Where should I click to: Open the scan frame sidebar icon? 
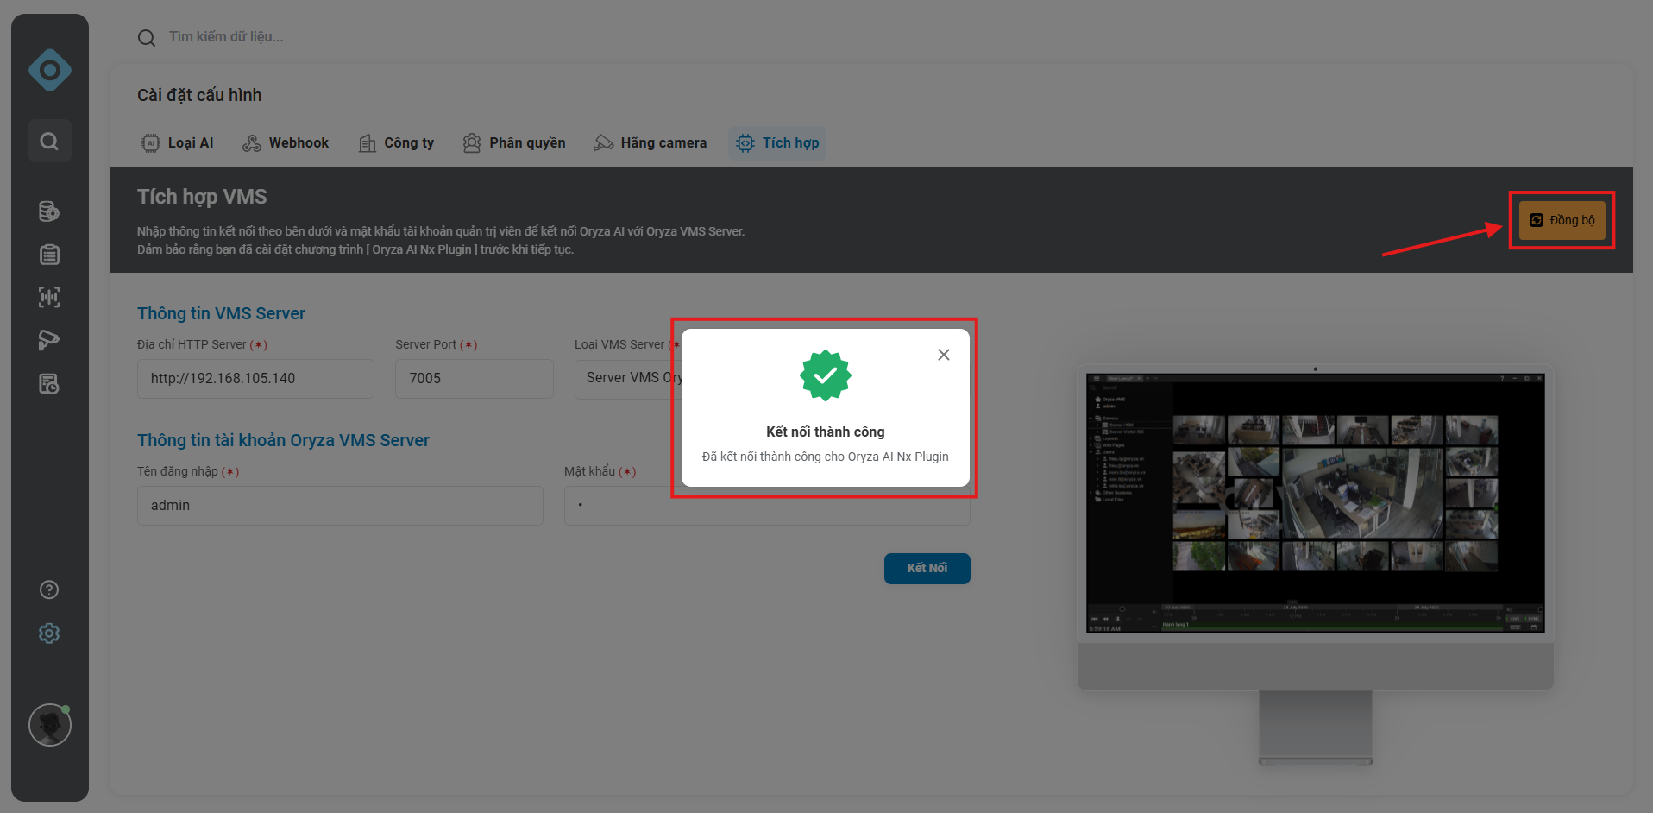[49, 298]
